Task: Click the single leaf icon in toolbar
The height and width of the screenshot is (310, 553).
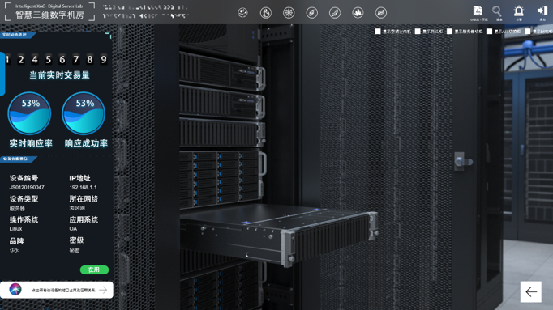Action: click(x=311, y=13)
